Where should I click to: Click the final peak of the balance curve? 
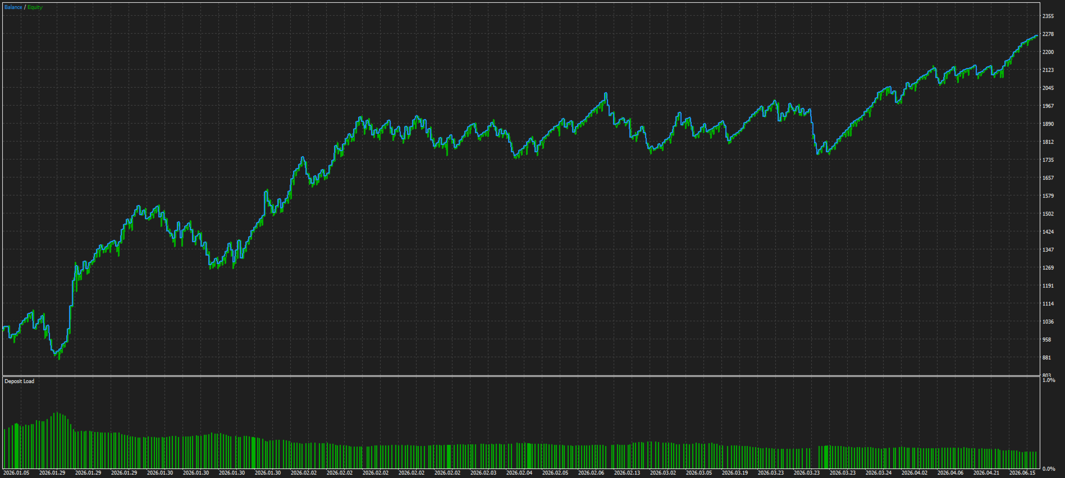1036,36
